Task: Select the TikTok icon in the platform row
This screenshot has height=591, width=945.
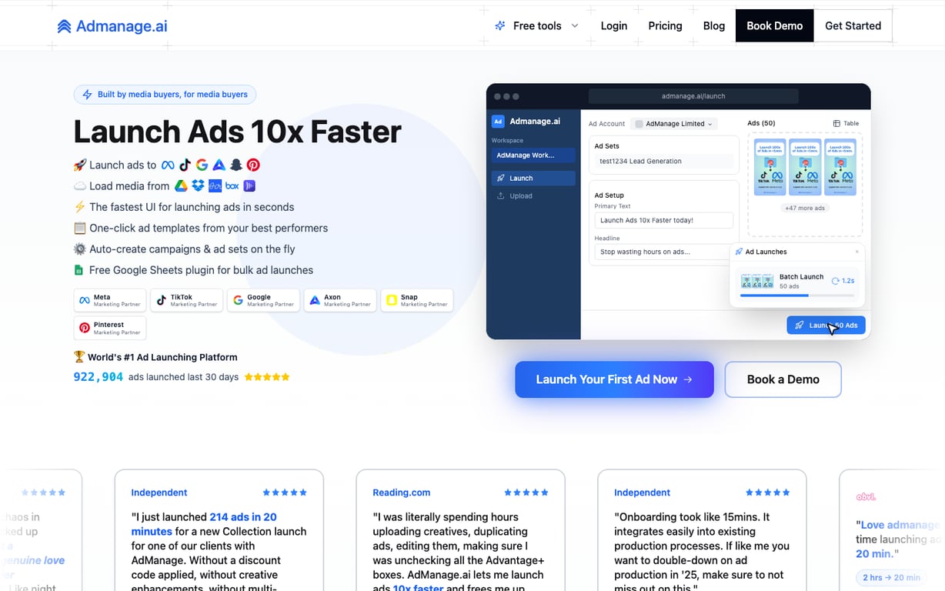Action: pyautogui.click(x=185, y=165)
